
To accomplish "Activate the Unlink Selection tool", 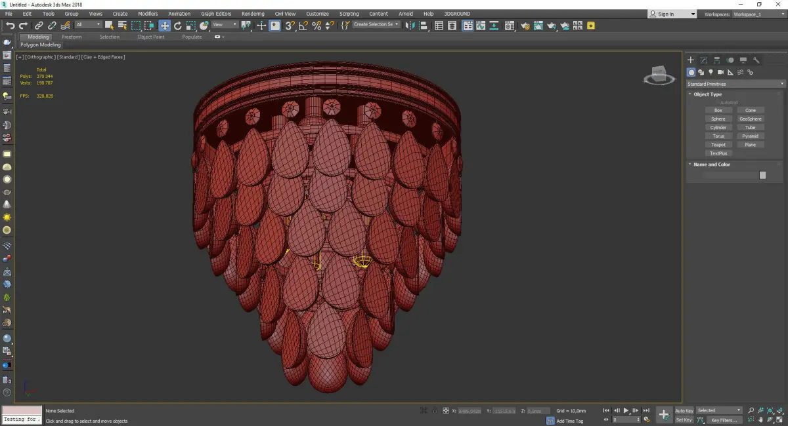I will pyautogui.click(x=52, y=26).
